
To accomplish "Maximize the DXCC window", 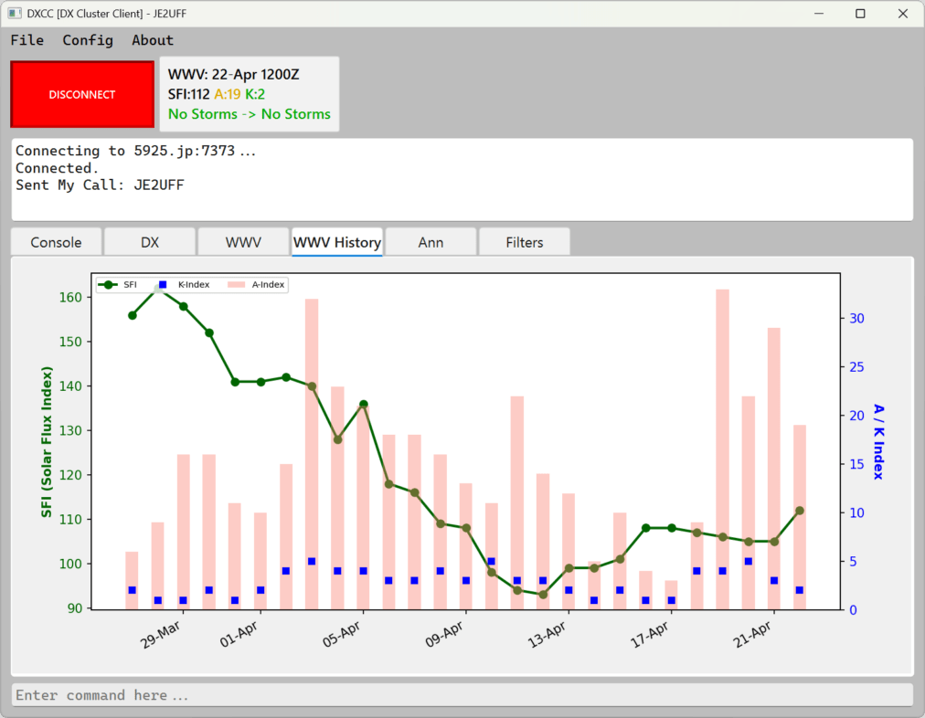I will pos(860,14).
